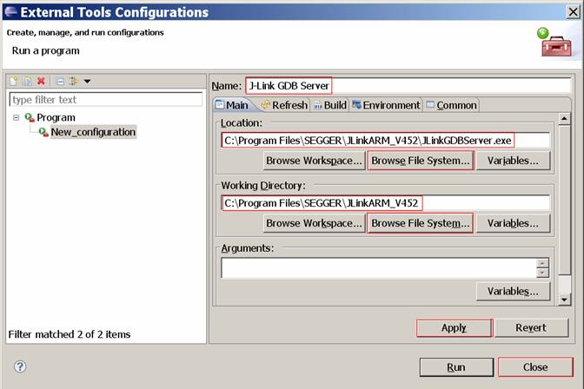The width and height of the screenshot is (584, 389).
Task: Click 'Create, manage, and run configurations' text
Action: point(85,33)
